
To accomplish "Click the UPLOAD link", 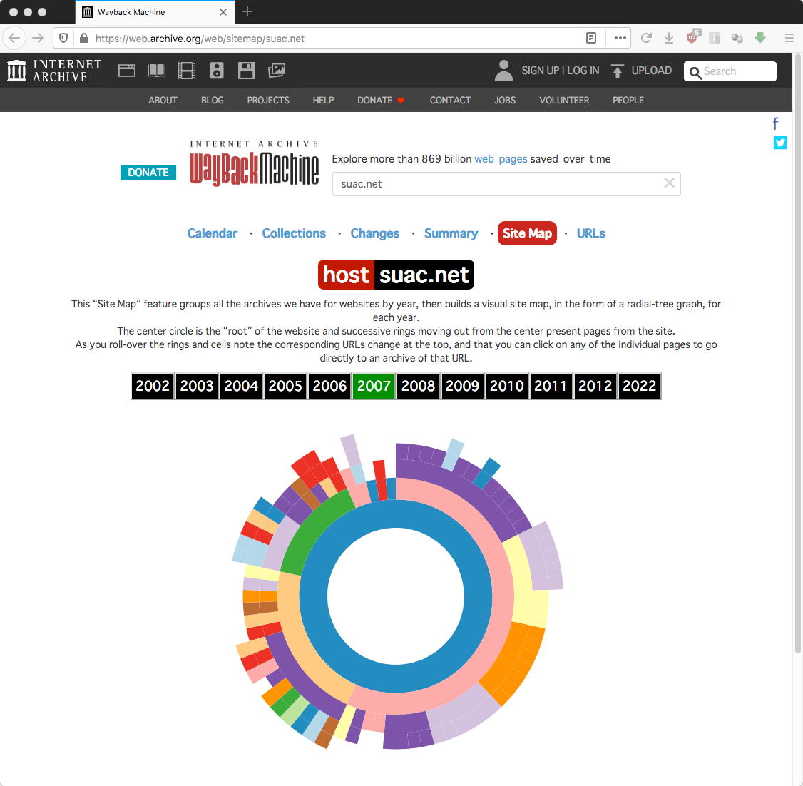I will [x=651, y=71].
